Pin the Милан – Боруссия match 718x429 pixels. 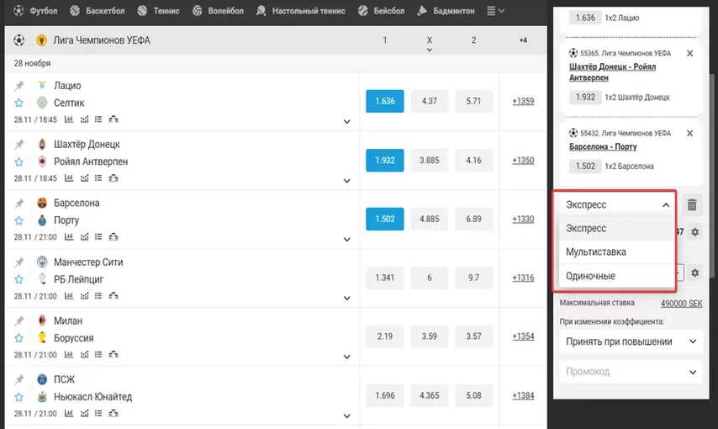[x=18, y=320]
